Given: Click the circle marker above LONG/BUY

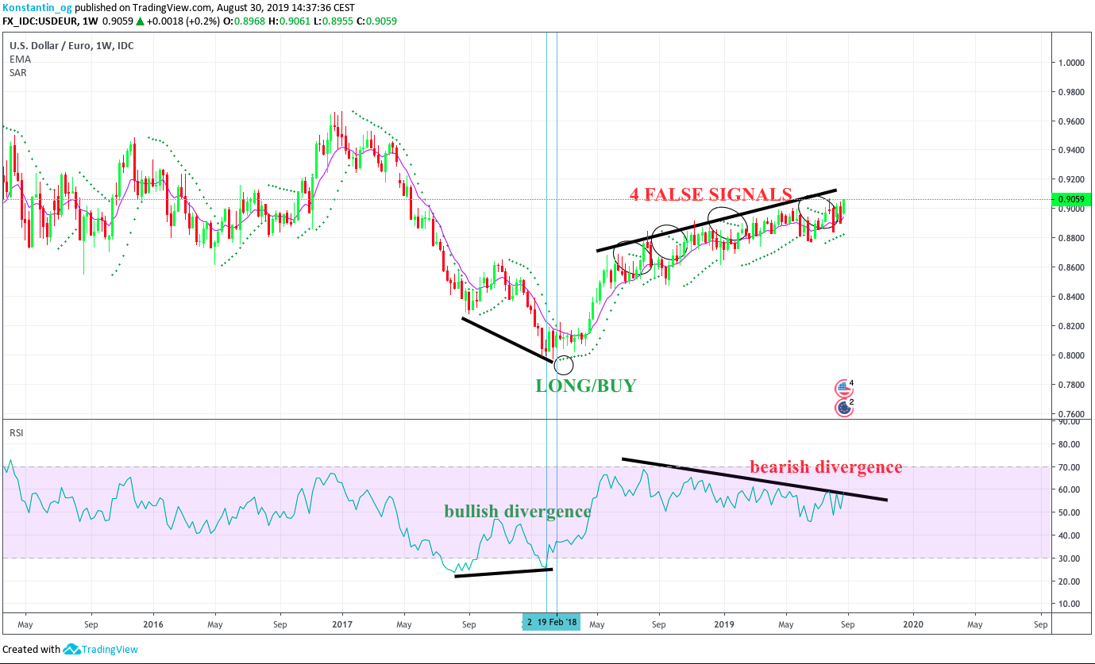Looking at the screenshot, I should (563, 365).
